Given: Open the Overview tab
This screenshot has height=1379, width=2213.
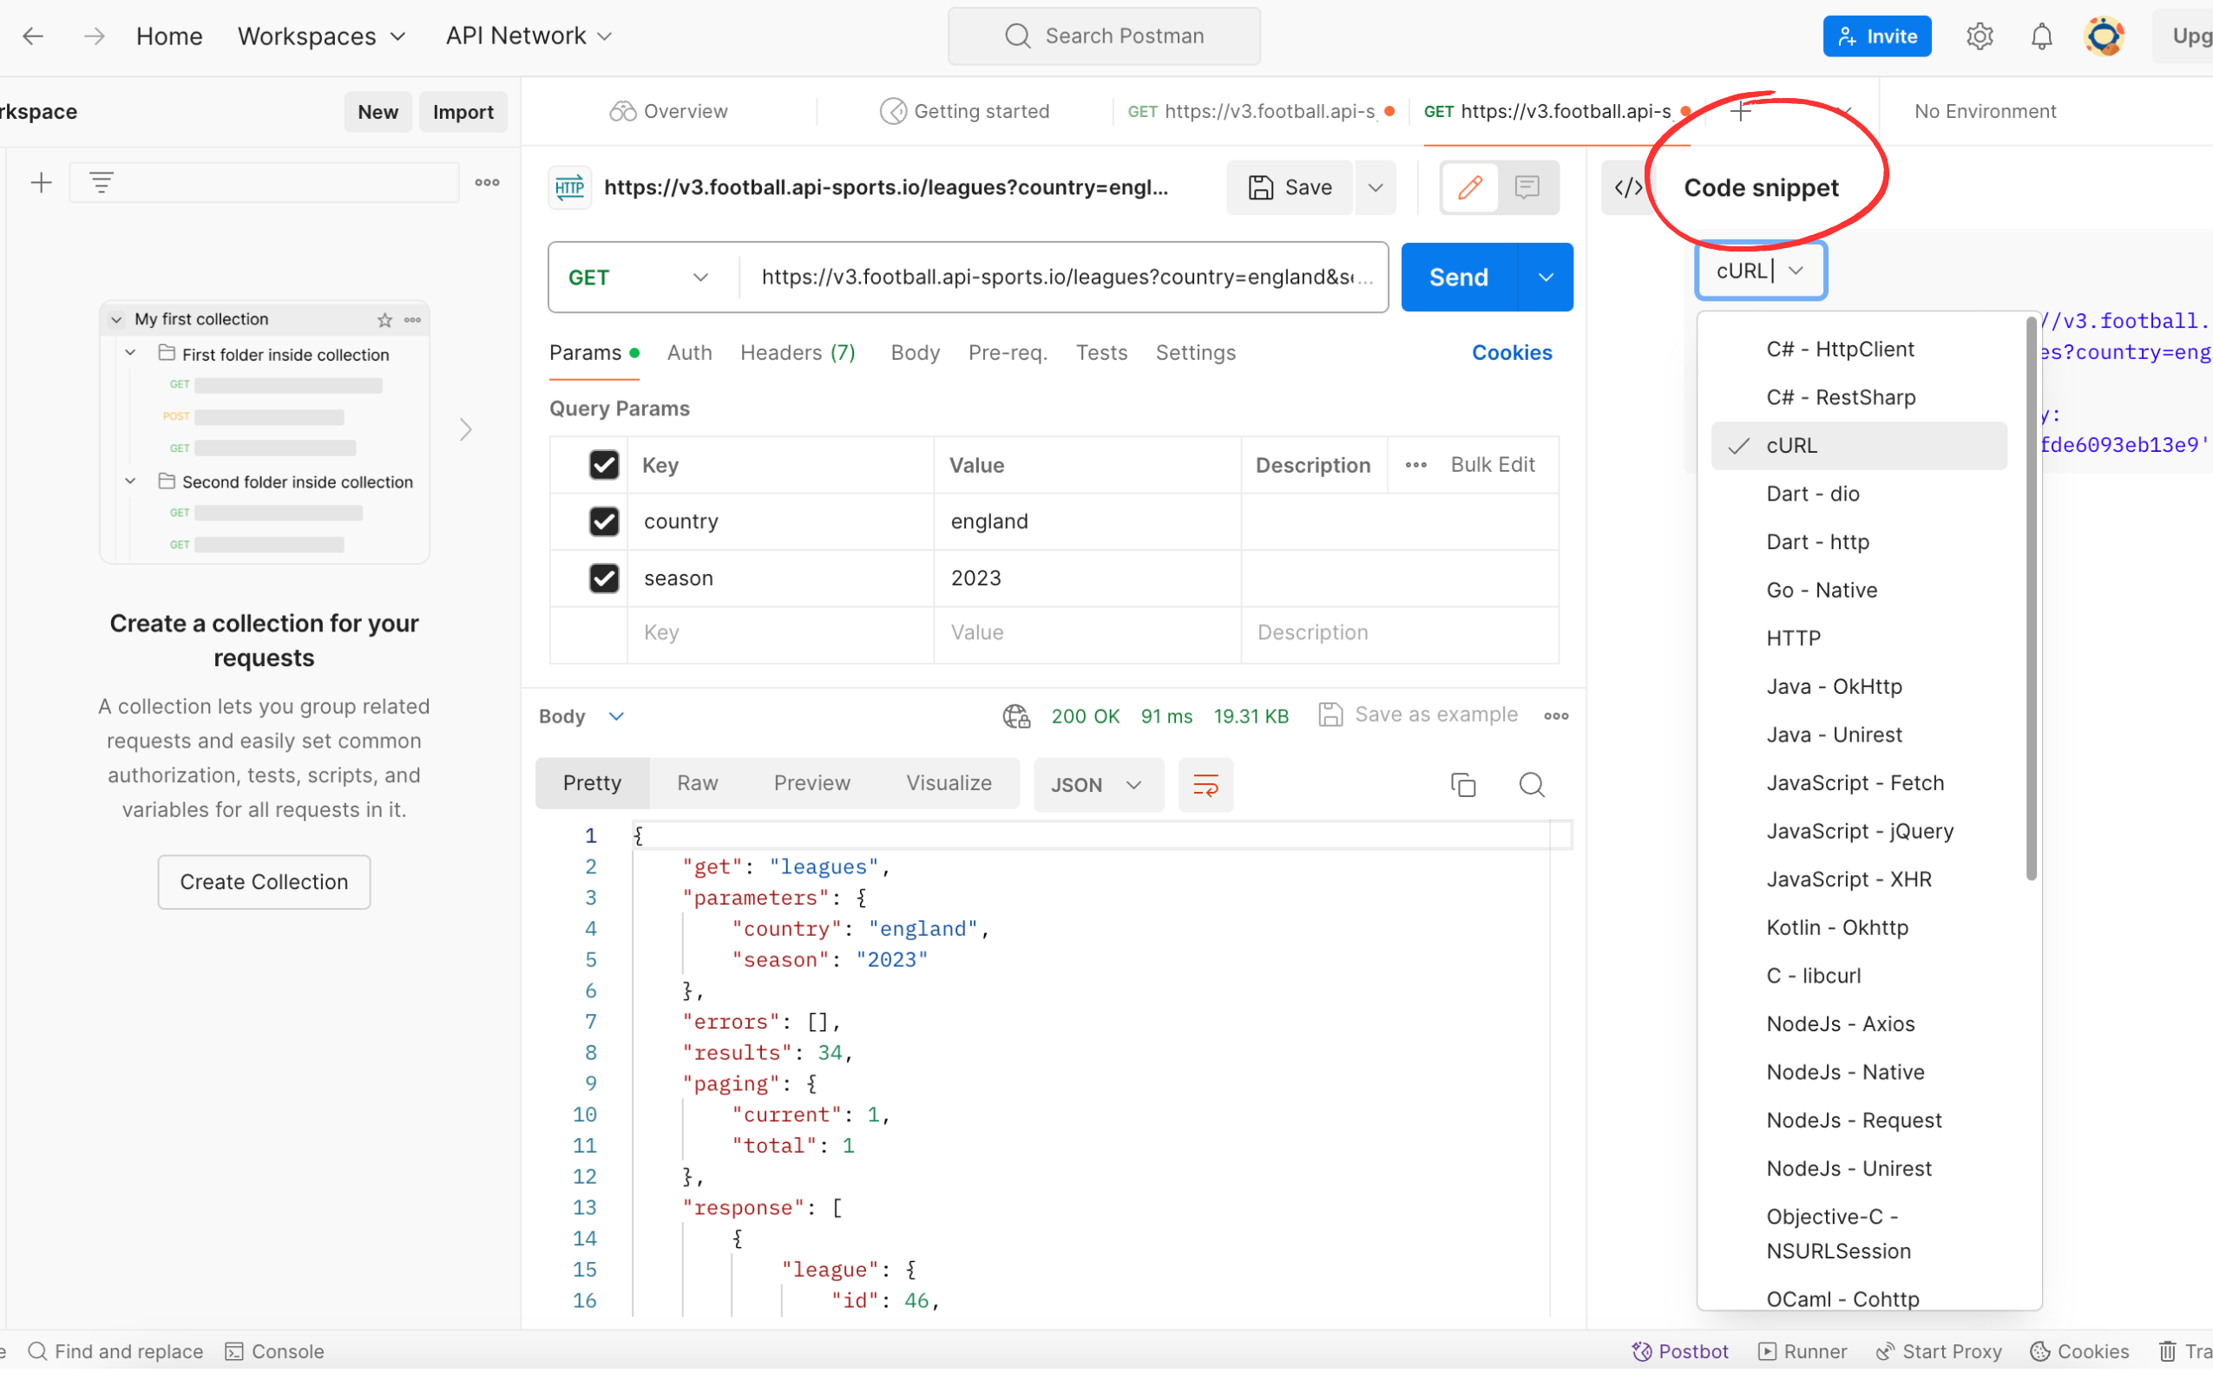Looking at the screenshot, I should tap(669, 111).
